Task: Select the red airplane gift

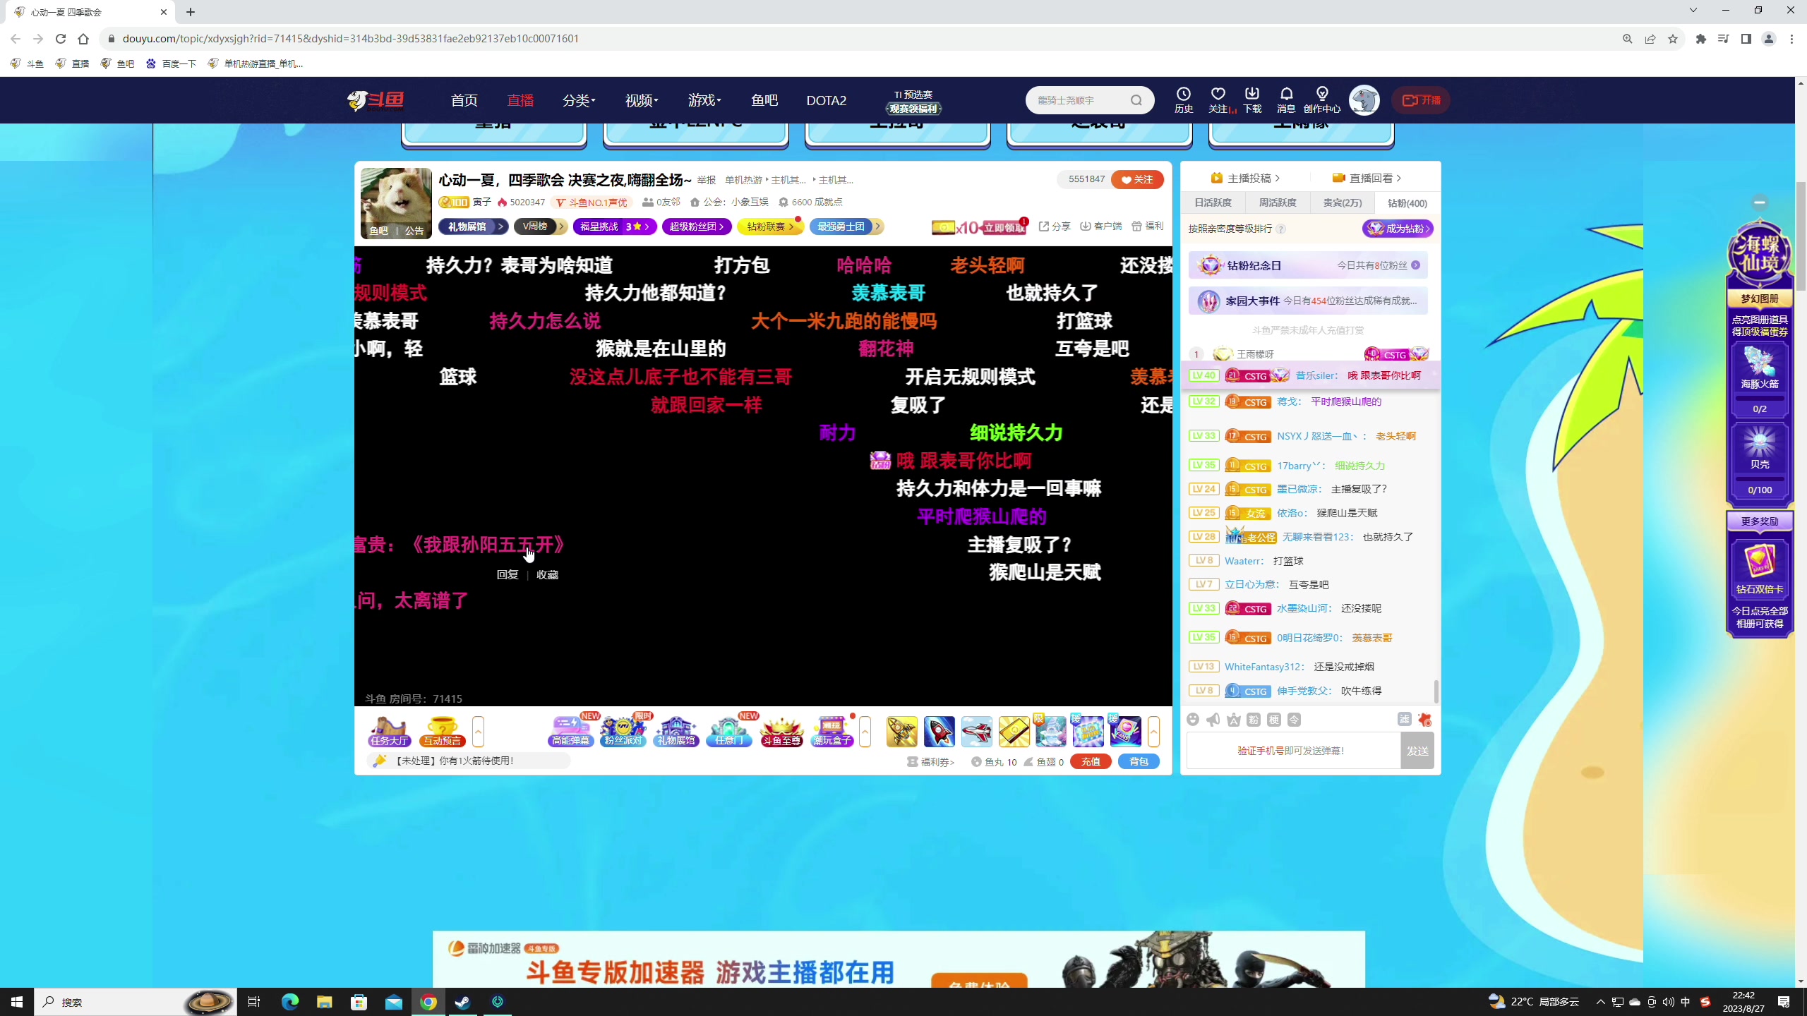Action: tap(977, 732)
